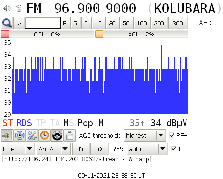
Task: Select the 9 preset button
Action: pyautogui.click(x=86, y=24)
